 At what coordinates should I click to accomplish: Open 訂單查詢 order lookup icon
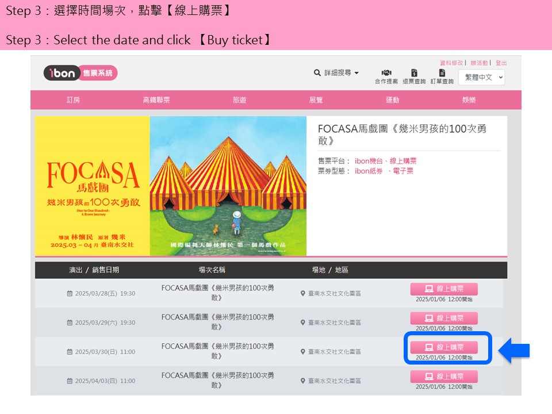pyautogui.click(x=442, y=73)
